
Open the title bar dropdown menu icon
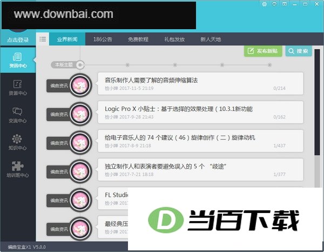tap(285, 4)
